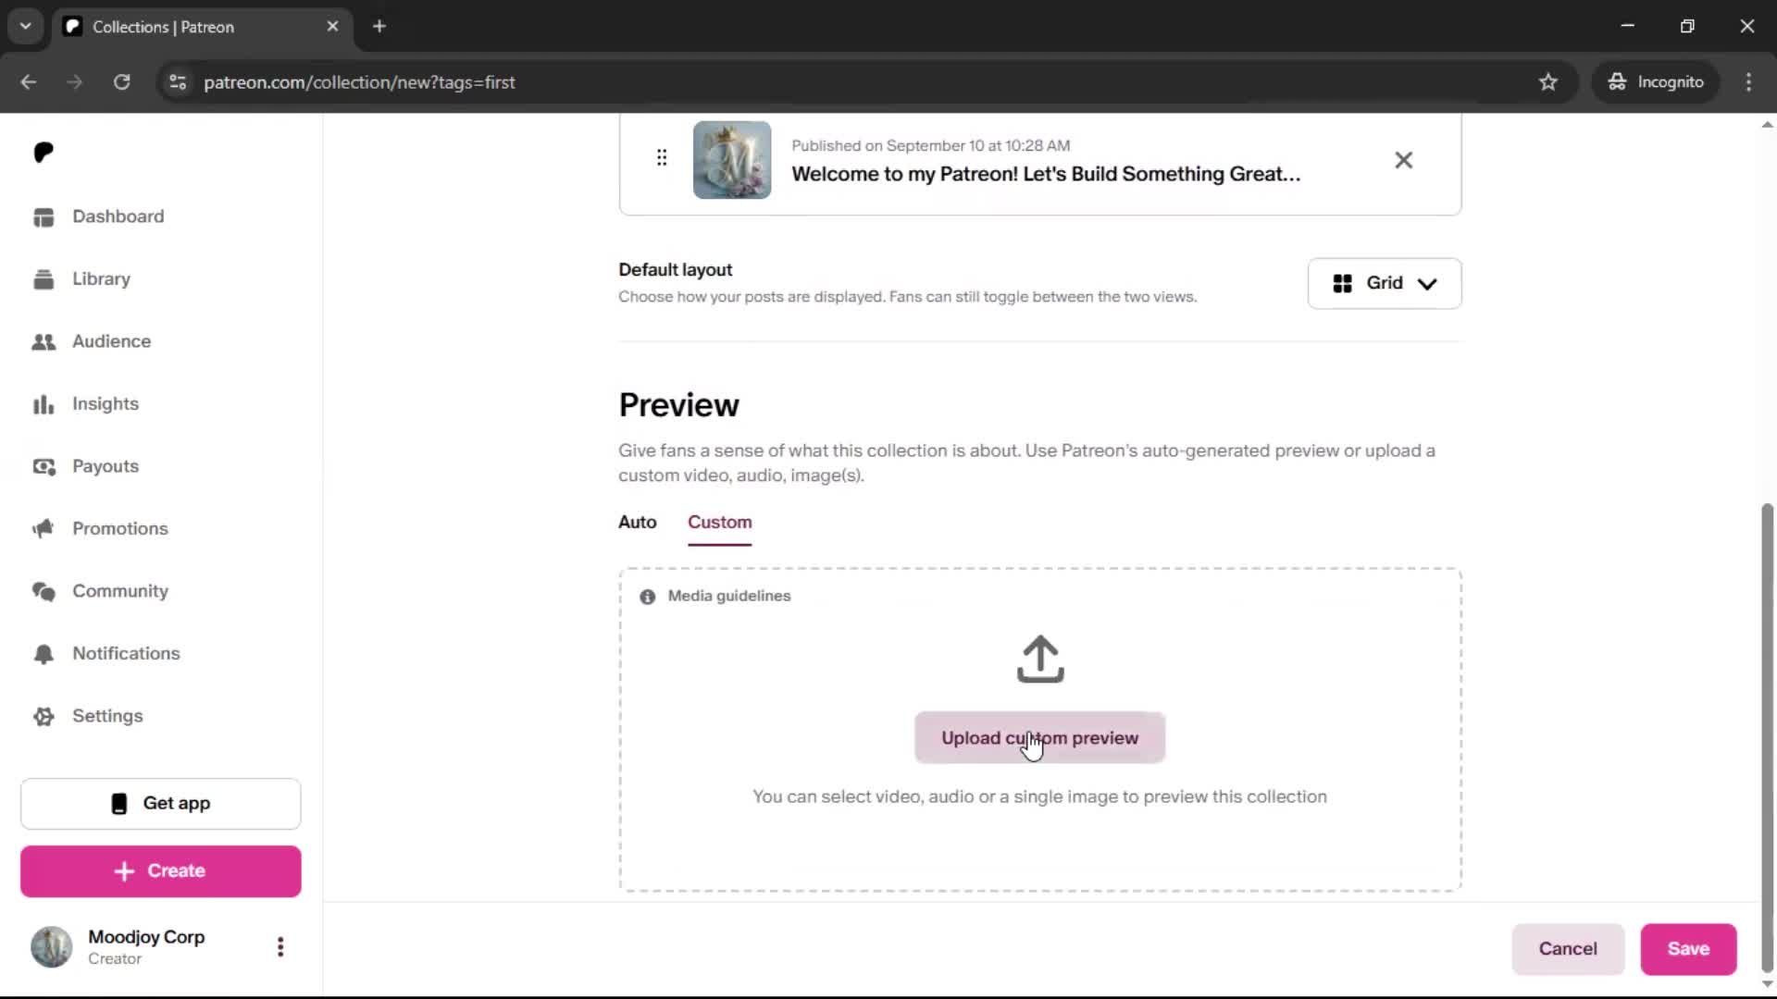Click the pink Create button
This screenshot has height=999, width=1777.
pos(161,871)
